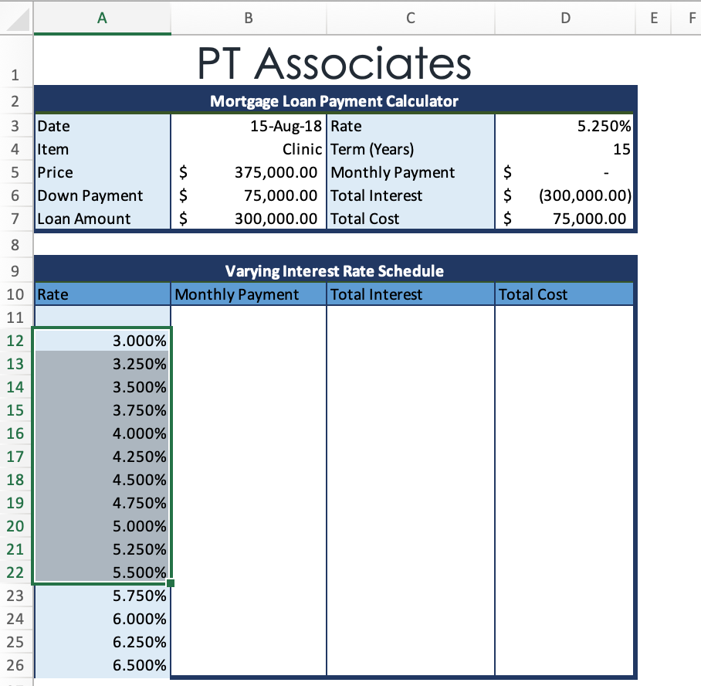Click the Monthly Payment schedule column header
The height and width of the screenshot is (686, 701).
point(248,294)
